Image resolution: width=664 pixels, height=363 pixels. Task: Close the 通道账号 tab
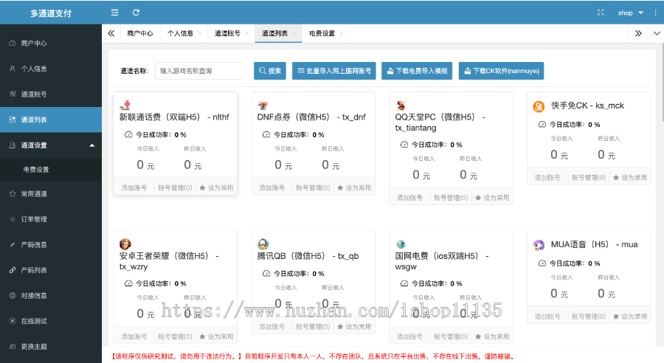pos(247,33)
